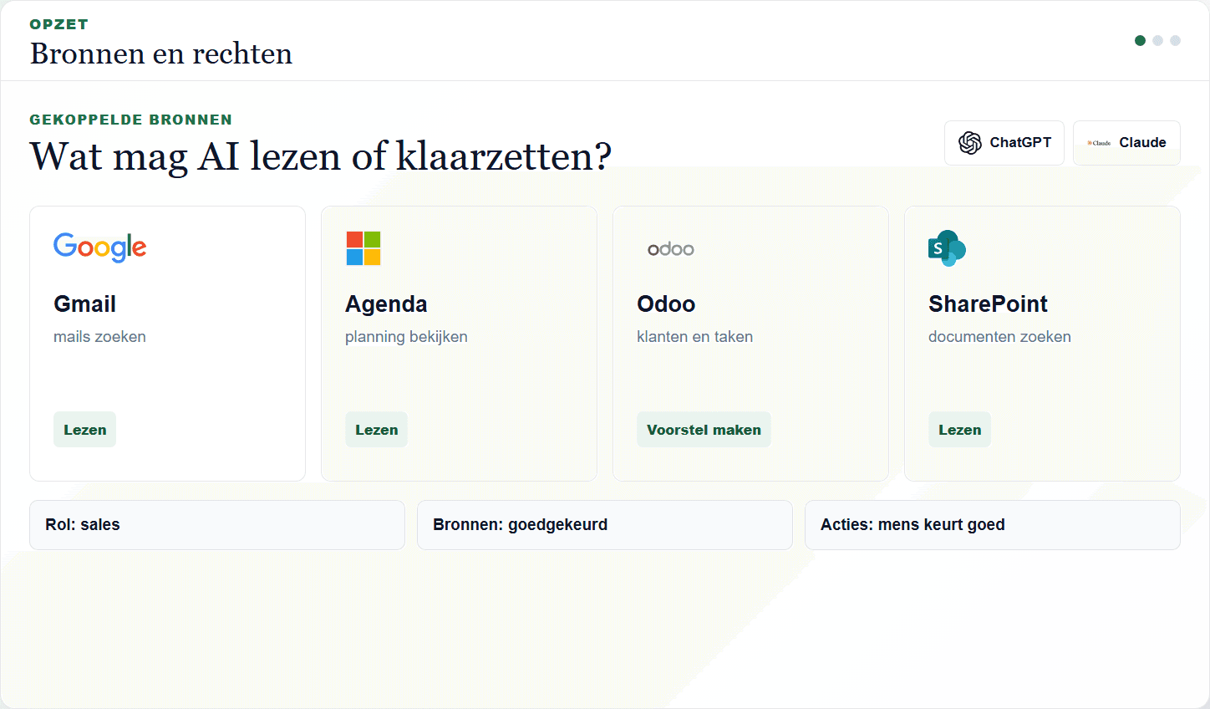This screenshot has width=1210, height=709.
Task: Click the Microsoft logo on the Agenda card
Action: (x=364, y=248)
